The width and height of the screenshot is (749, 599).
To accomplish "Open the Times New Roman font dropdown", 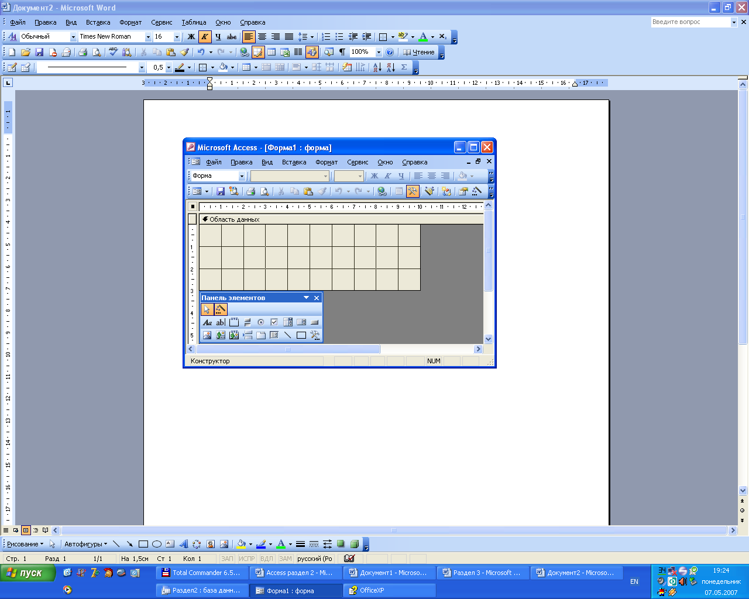I will (x=148, y=37).
